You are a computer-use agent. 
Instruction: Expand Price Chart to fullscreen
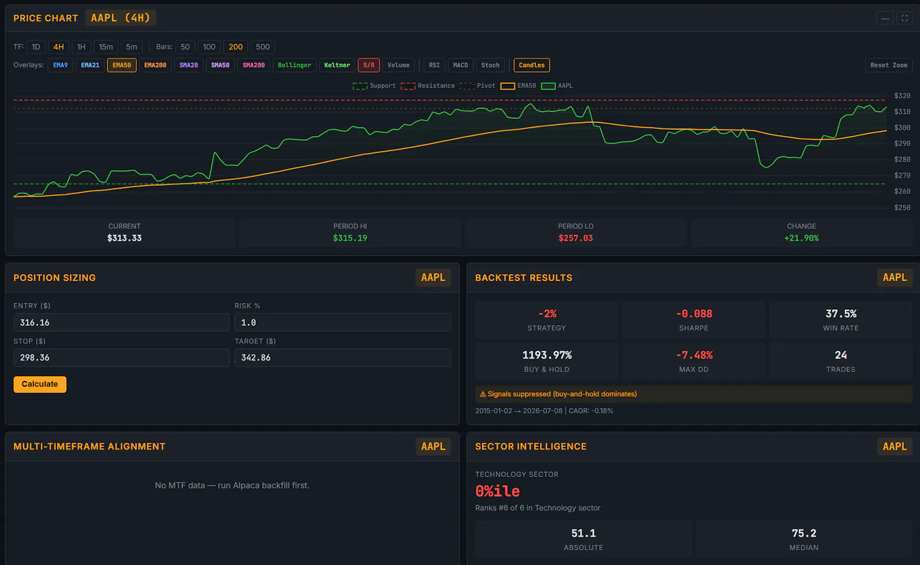point(904,18)
